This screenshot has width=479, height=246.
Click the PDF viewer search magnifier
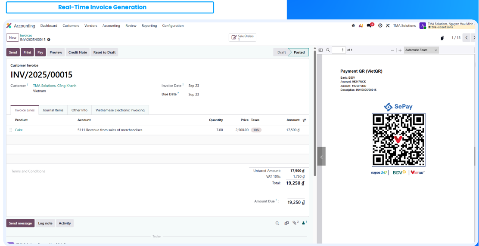pos(328,50)
